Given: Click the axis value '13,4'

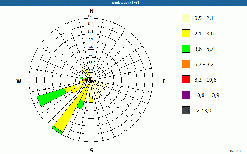Looking at the screenshot, I should coord(90,24).
